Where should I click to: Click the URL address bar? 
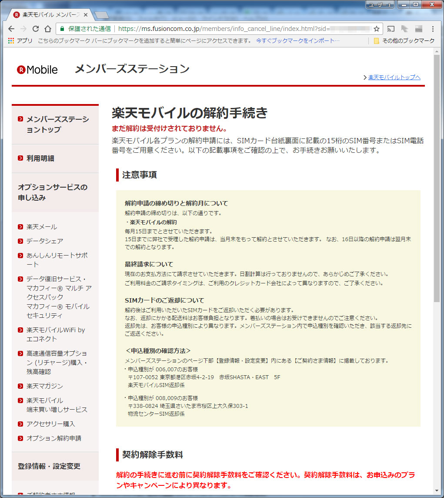pyautogui.click(x=244, y=29)
